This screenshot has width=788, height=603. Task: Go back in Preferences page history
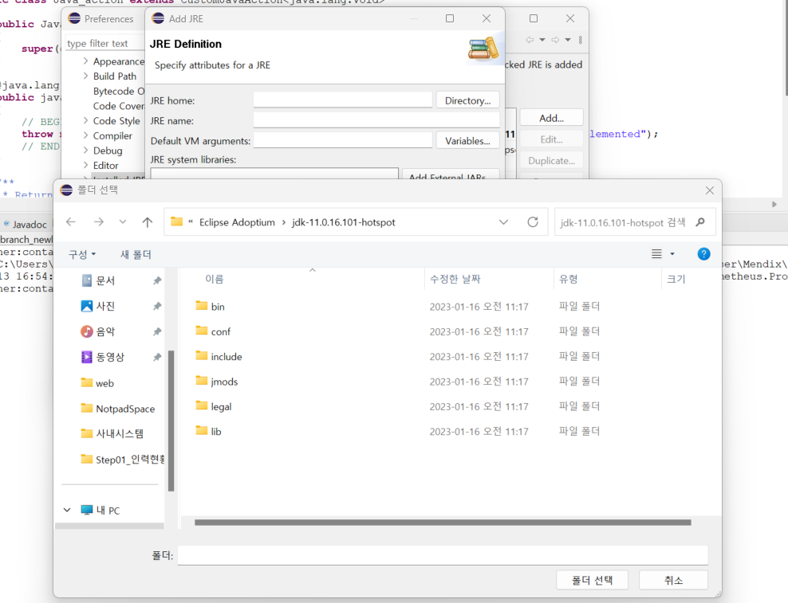click(530, 40)
